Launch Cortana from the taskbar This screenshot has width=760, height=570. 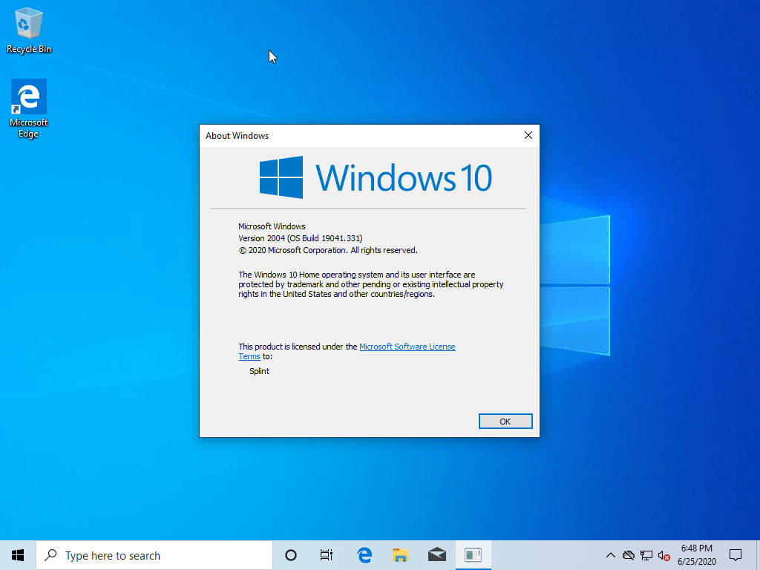(x=291, y=555)
